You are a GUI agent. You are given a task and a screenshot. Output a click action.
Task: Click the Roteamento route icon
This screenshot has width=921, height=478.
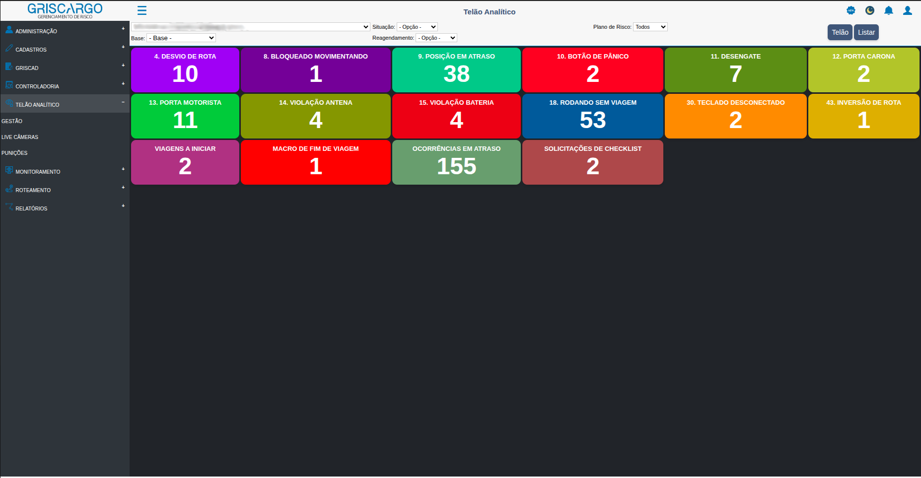tap(9, 189)
